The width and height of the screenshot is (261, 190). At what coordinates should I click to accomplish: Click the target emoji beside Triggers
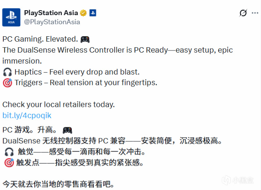click(7, 82)
